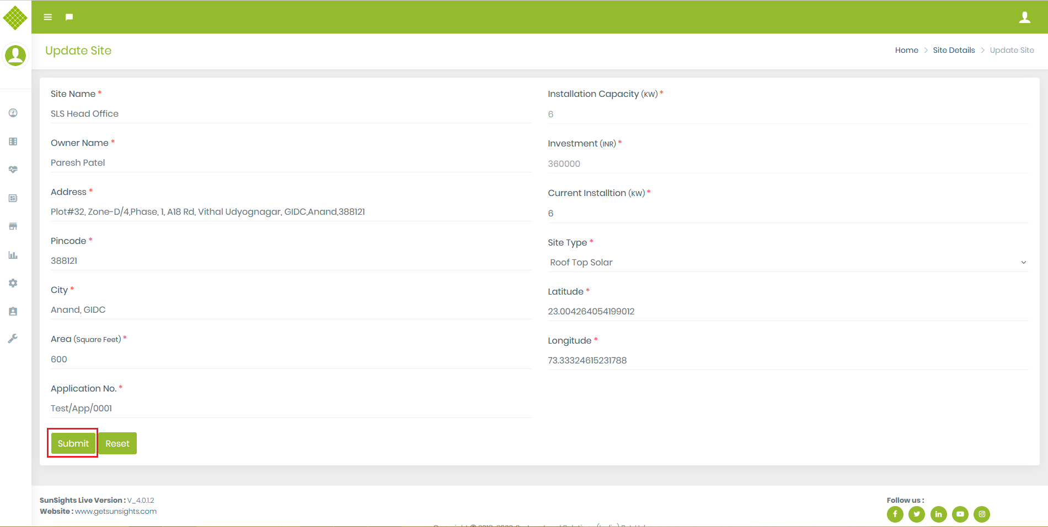
Task: Select the reports newspaper icon in sidebar
Action: (x=13, y=198)
